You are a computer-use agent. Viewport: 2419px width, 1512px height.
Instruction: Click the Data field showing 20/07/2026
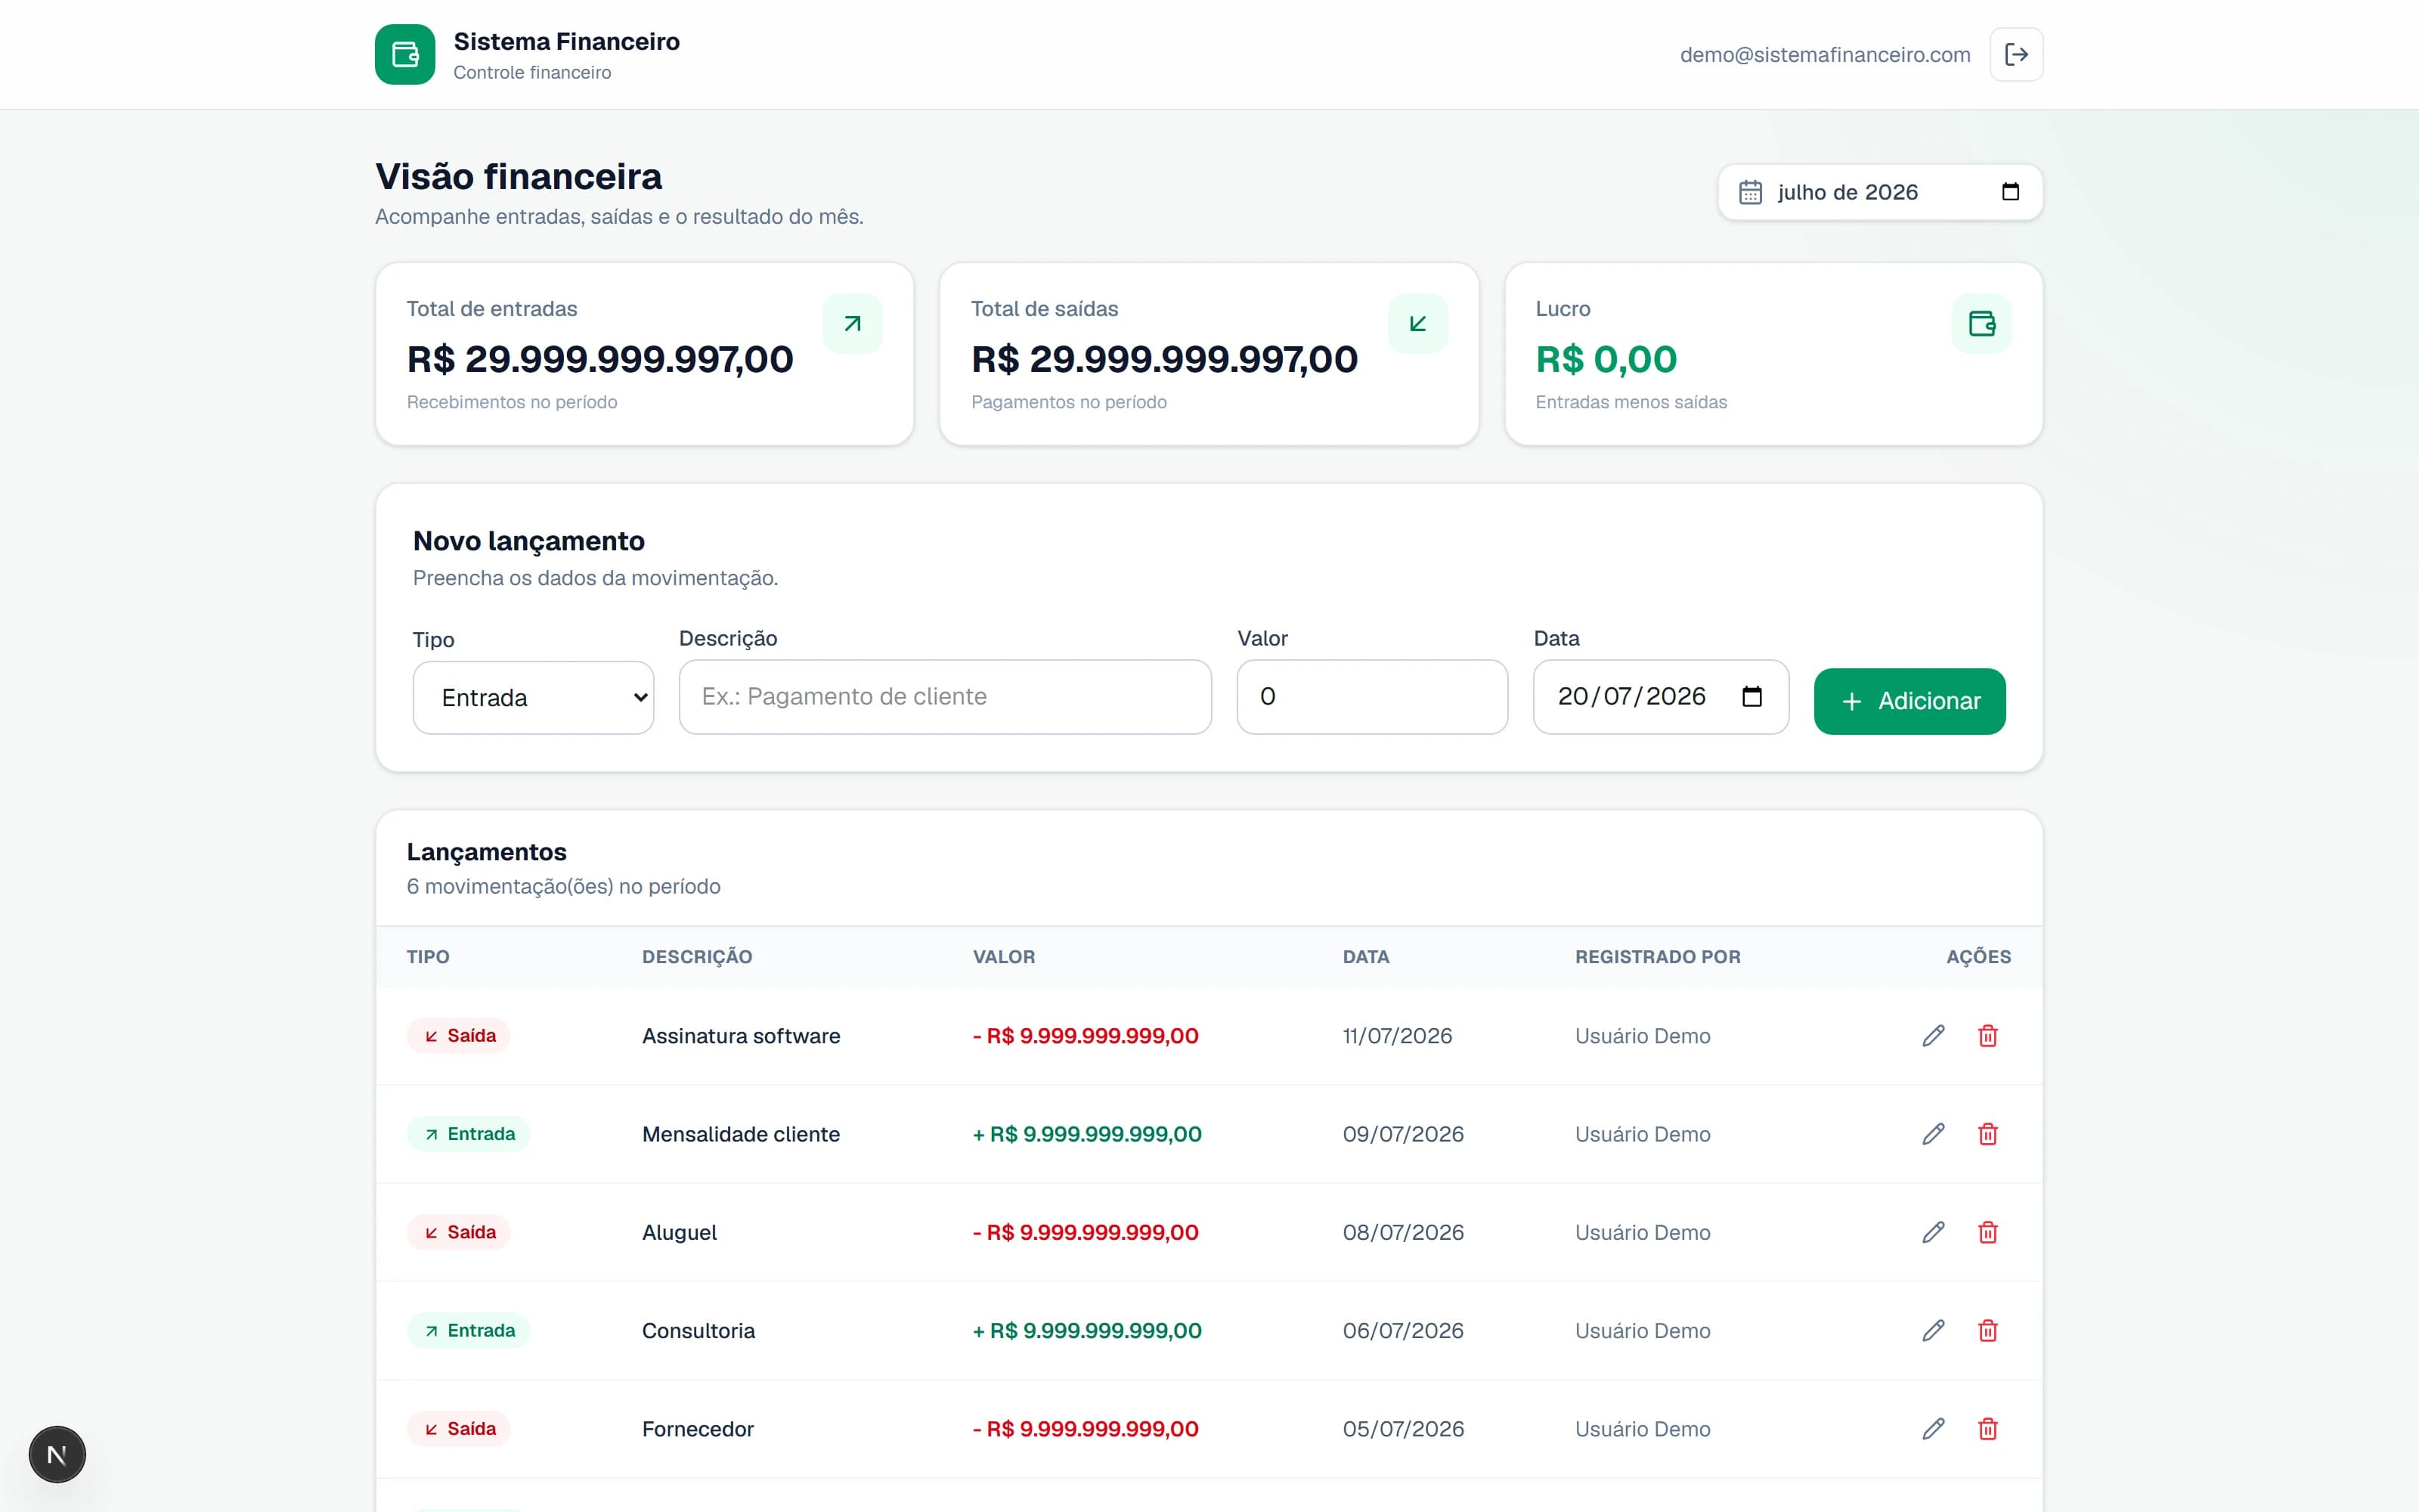coord(1660,697)
